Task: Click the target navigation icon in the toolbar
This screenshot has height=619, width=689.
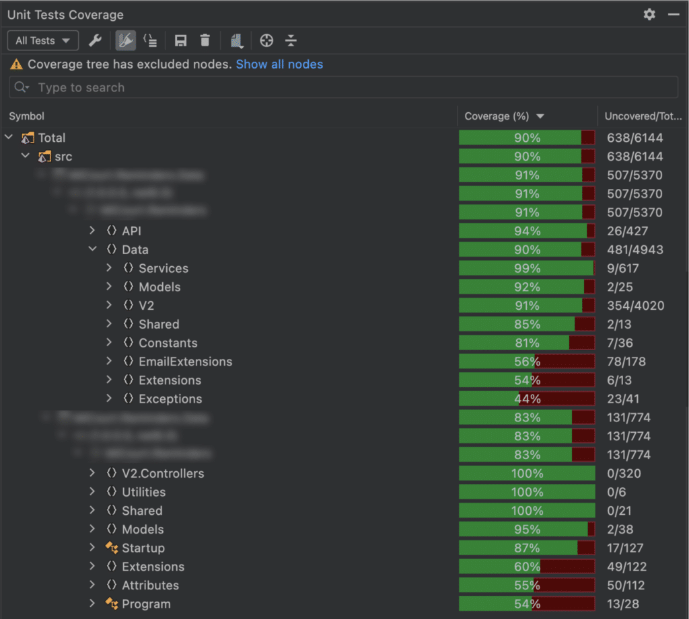Action: [266, 40]
